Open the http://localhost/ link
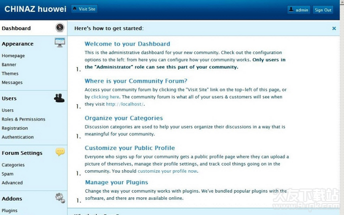Screen dimensions: 344x215 tap(125, 104)
